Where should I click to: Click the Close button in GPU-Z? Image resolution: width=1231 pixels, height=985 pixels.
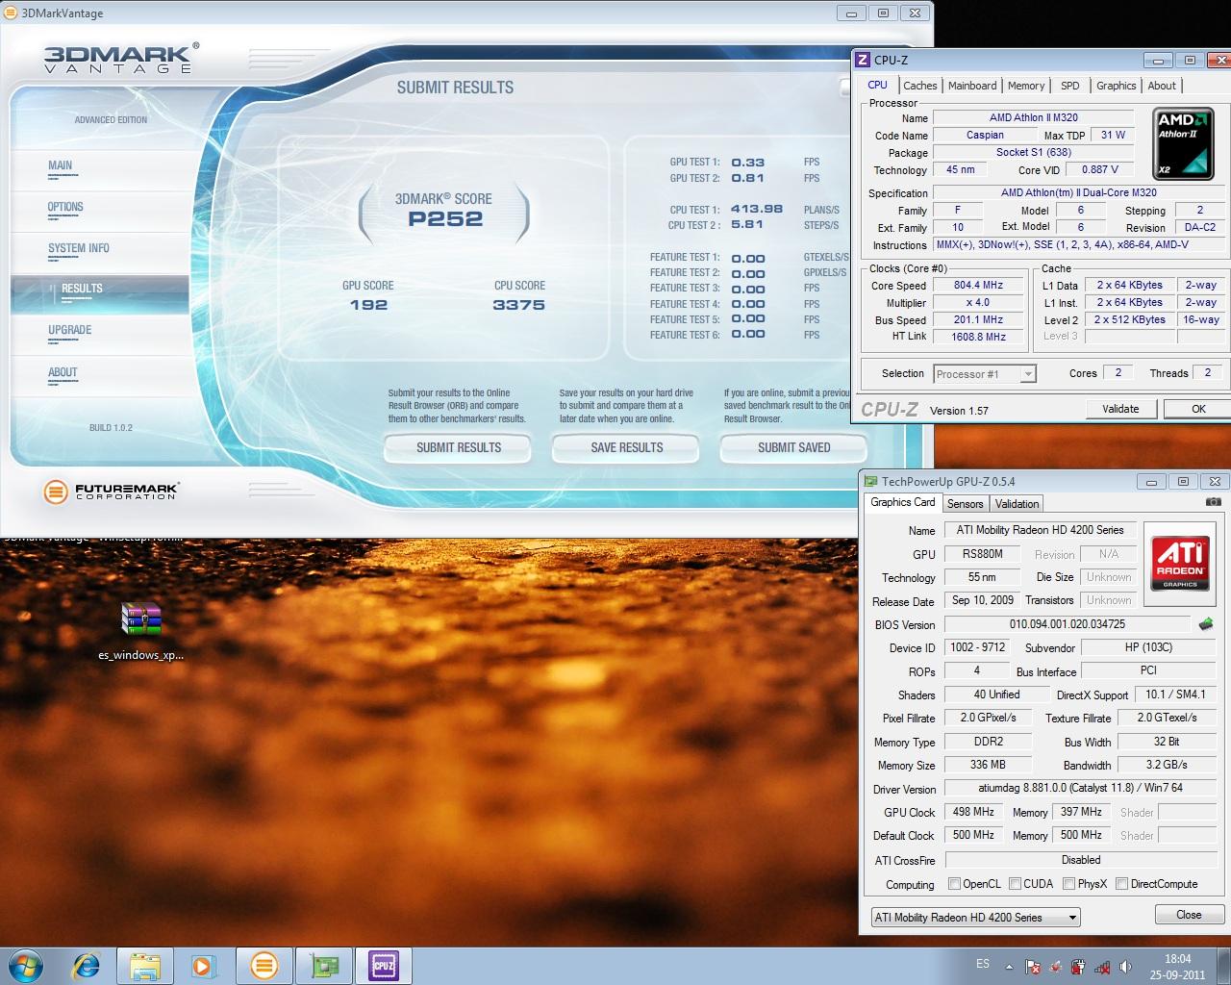[1189, 915]
